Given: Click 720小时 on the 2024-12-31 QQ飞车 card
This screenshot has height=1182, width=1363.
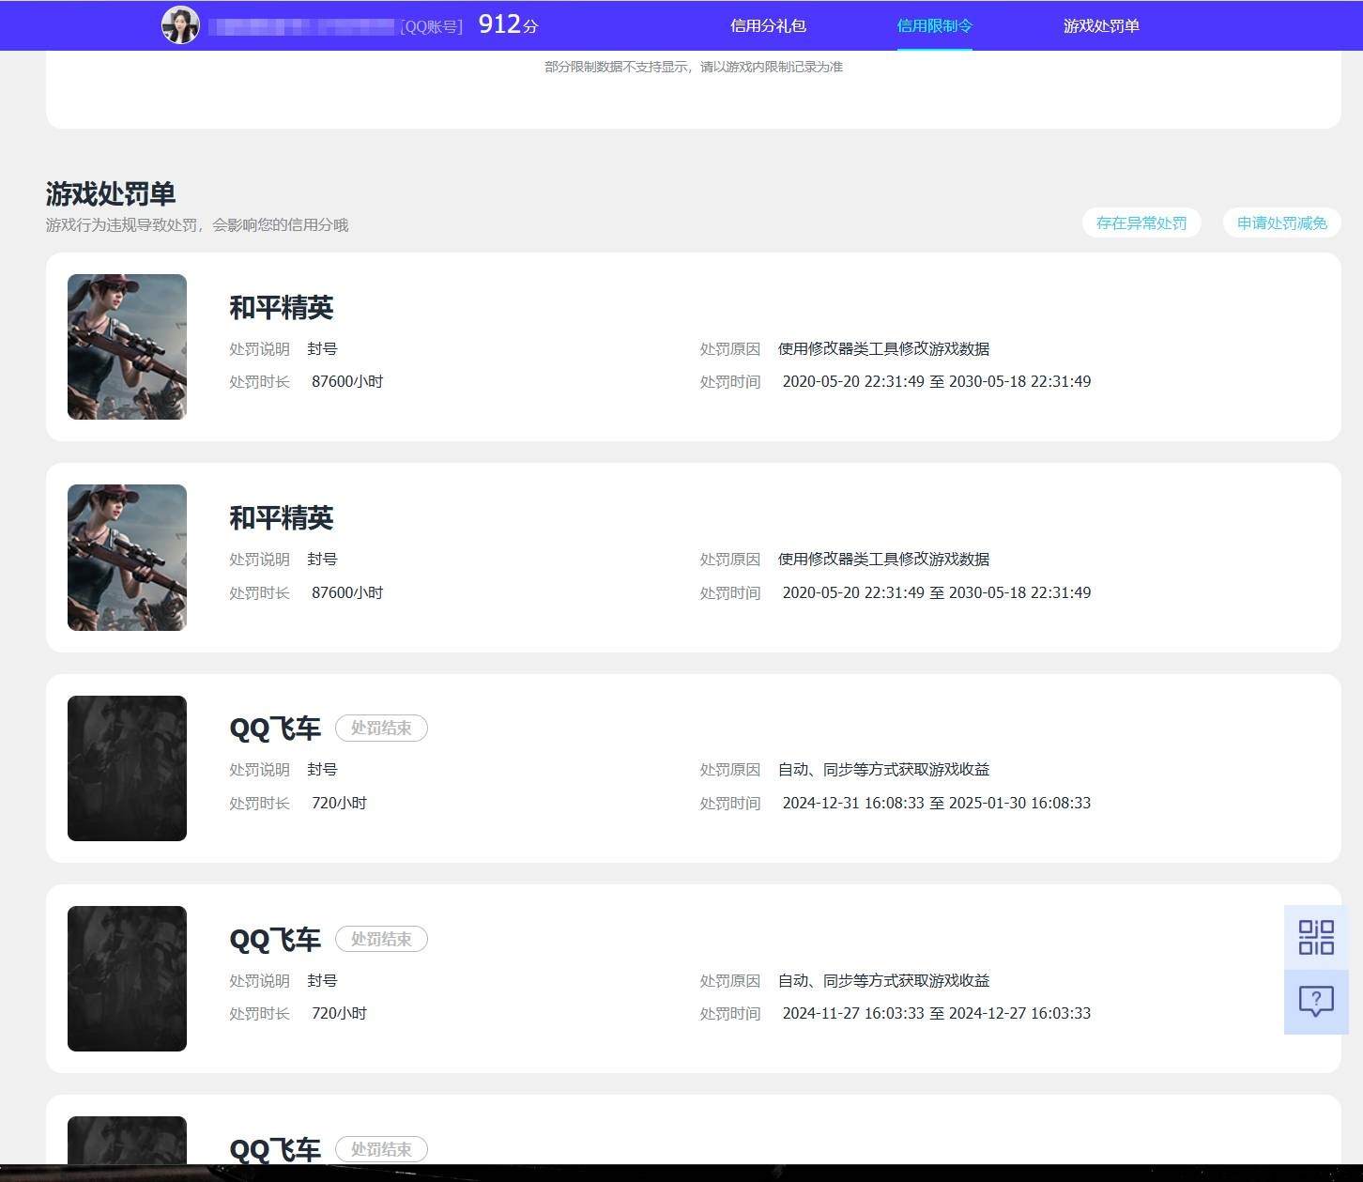Looking at the screenshot, I should point(339,803).
